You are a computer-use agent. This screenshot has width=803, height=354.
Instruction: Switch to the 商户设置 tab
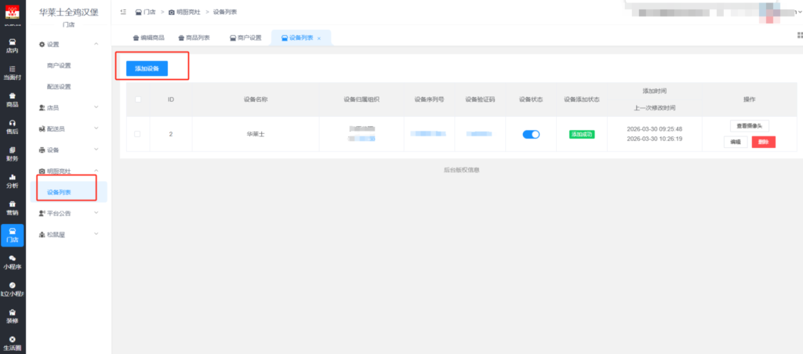click(245, 38)
